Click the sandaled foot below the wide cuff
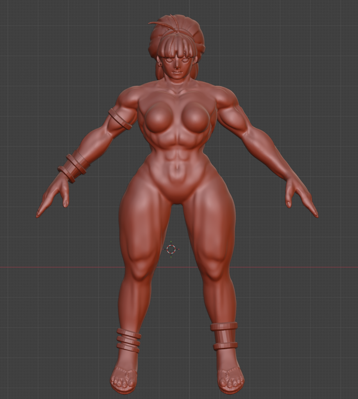 (230, 375)
